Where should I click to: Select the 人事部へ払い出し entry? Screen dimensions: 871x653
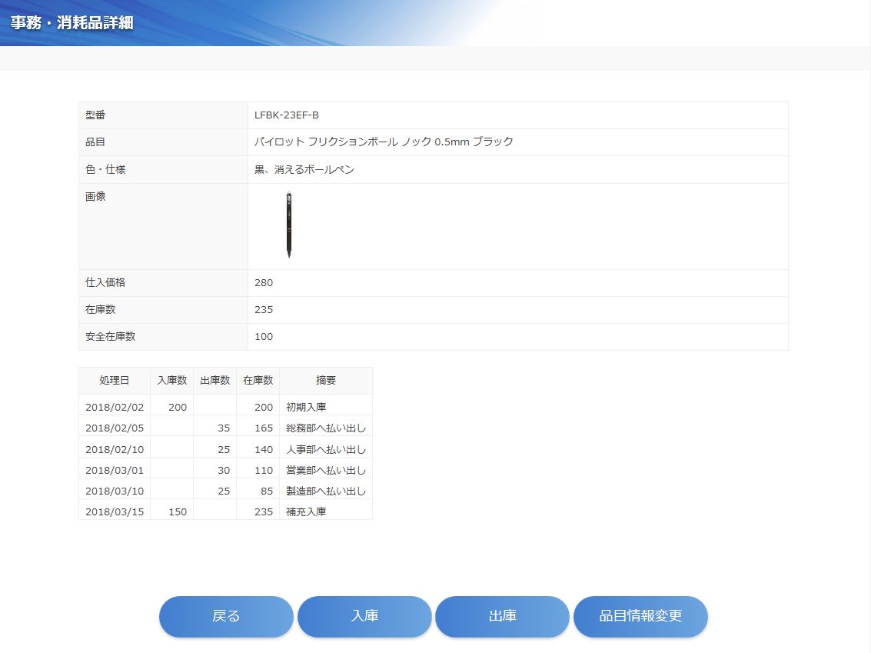(x=326, y=449)
